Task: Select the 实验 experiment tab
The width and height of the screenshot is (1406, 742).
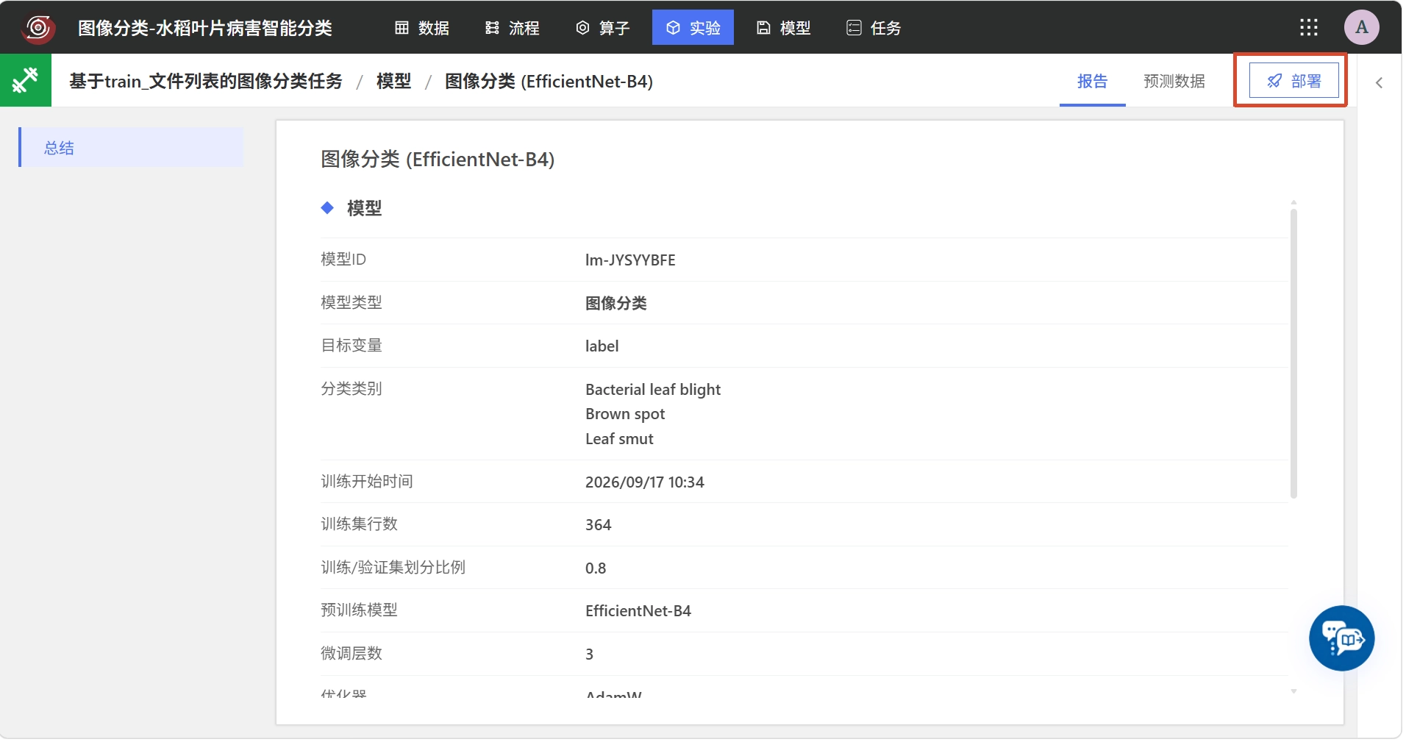Action: click(693, 28)
